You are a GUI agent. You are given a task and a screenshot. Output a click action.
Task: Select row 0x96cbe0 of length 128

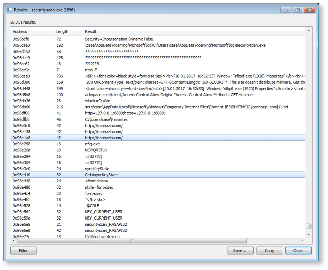158,58
